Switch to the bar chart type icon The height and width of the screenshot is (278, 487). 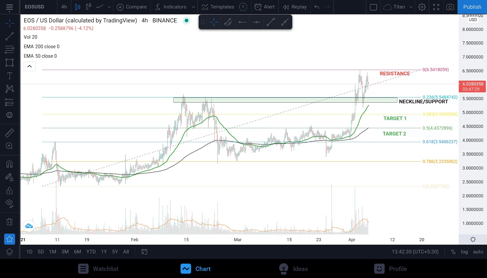(89, 7)
